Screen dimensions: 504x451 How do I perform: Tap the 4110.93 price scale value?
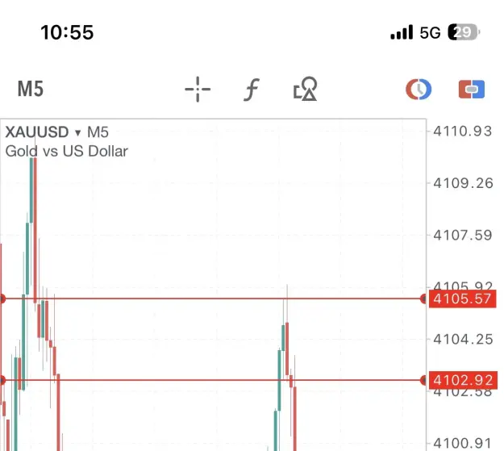[x=463, y=132]
